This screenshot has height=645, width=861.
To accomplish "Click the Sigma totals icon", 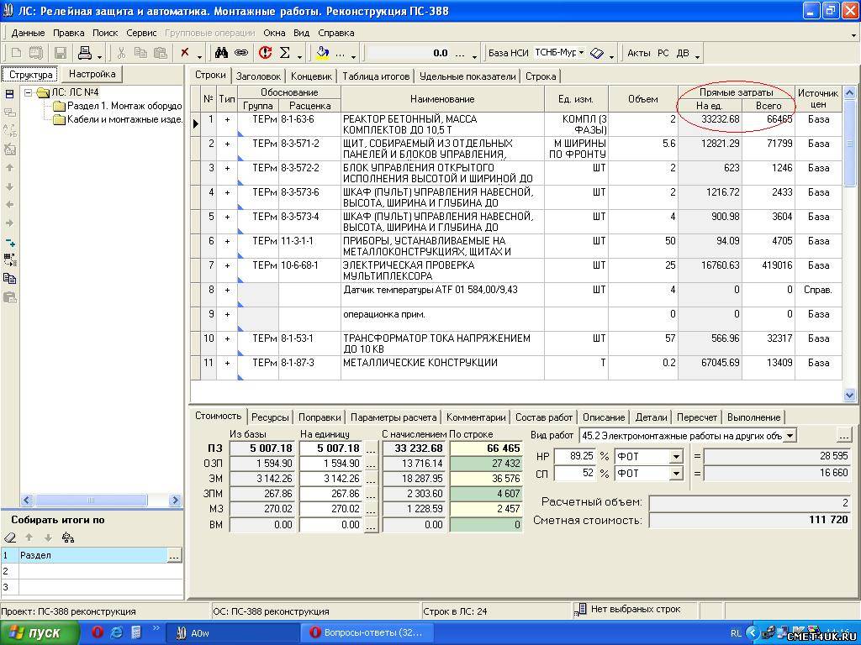I will click(x=285, y=53).
